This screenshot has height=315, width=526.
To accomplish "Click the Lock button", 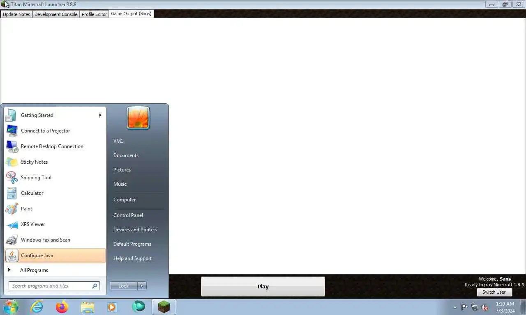I will (124, 286).
